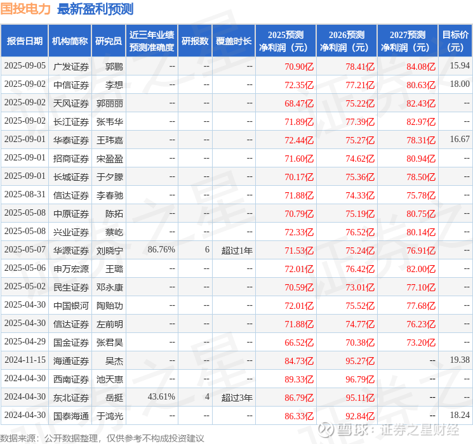This screenshot has height=444, width=473.
Task: Click analyst name 岳挺
Action: coord(114,398)
